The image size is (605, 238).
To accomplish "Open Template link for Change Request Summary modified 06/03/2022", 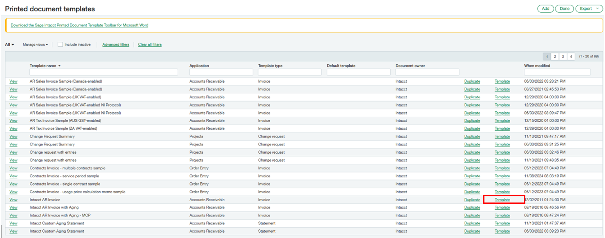I will [502, 145].
